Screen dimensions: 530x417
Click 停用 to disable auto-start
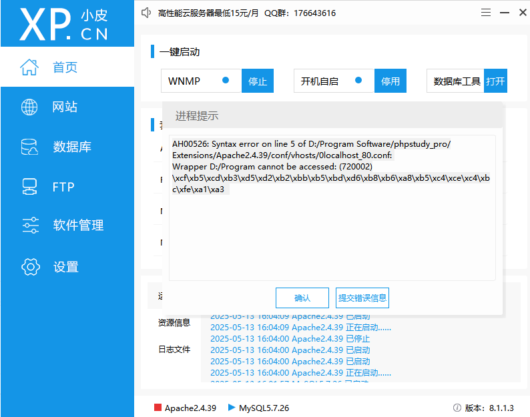(x=390, y=81)
